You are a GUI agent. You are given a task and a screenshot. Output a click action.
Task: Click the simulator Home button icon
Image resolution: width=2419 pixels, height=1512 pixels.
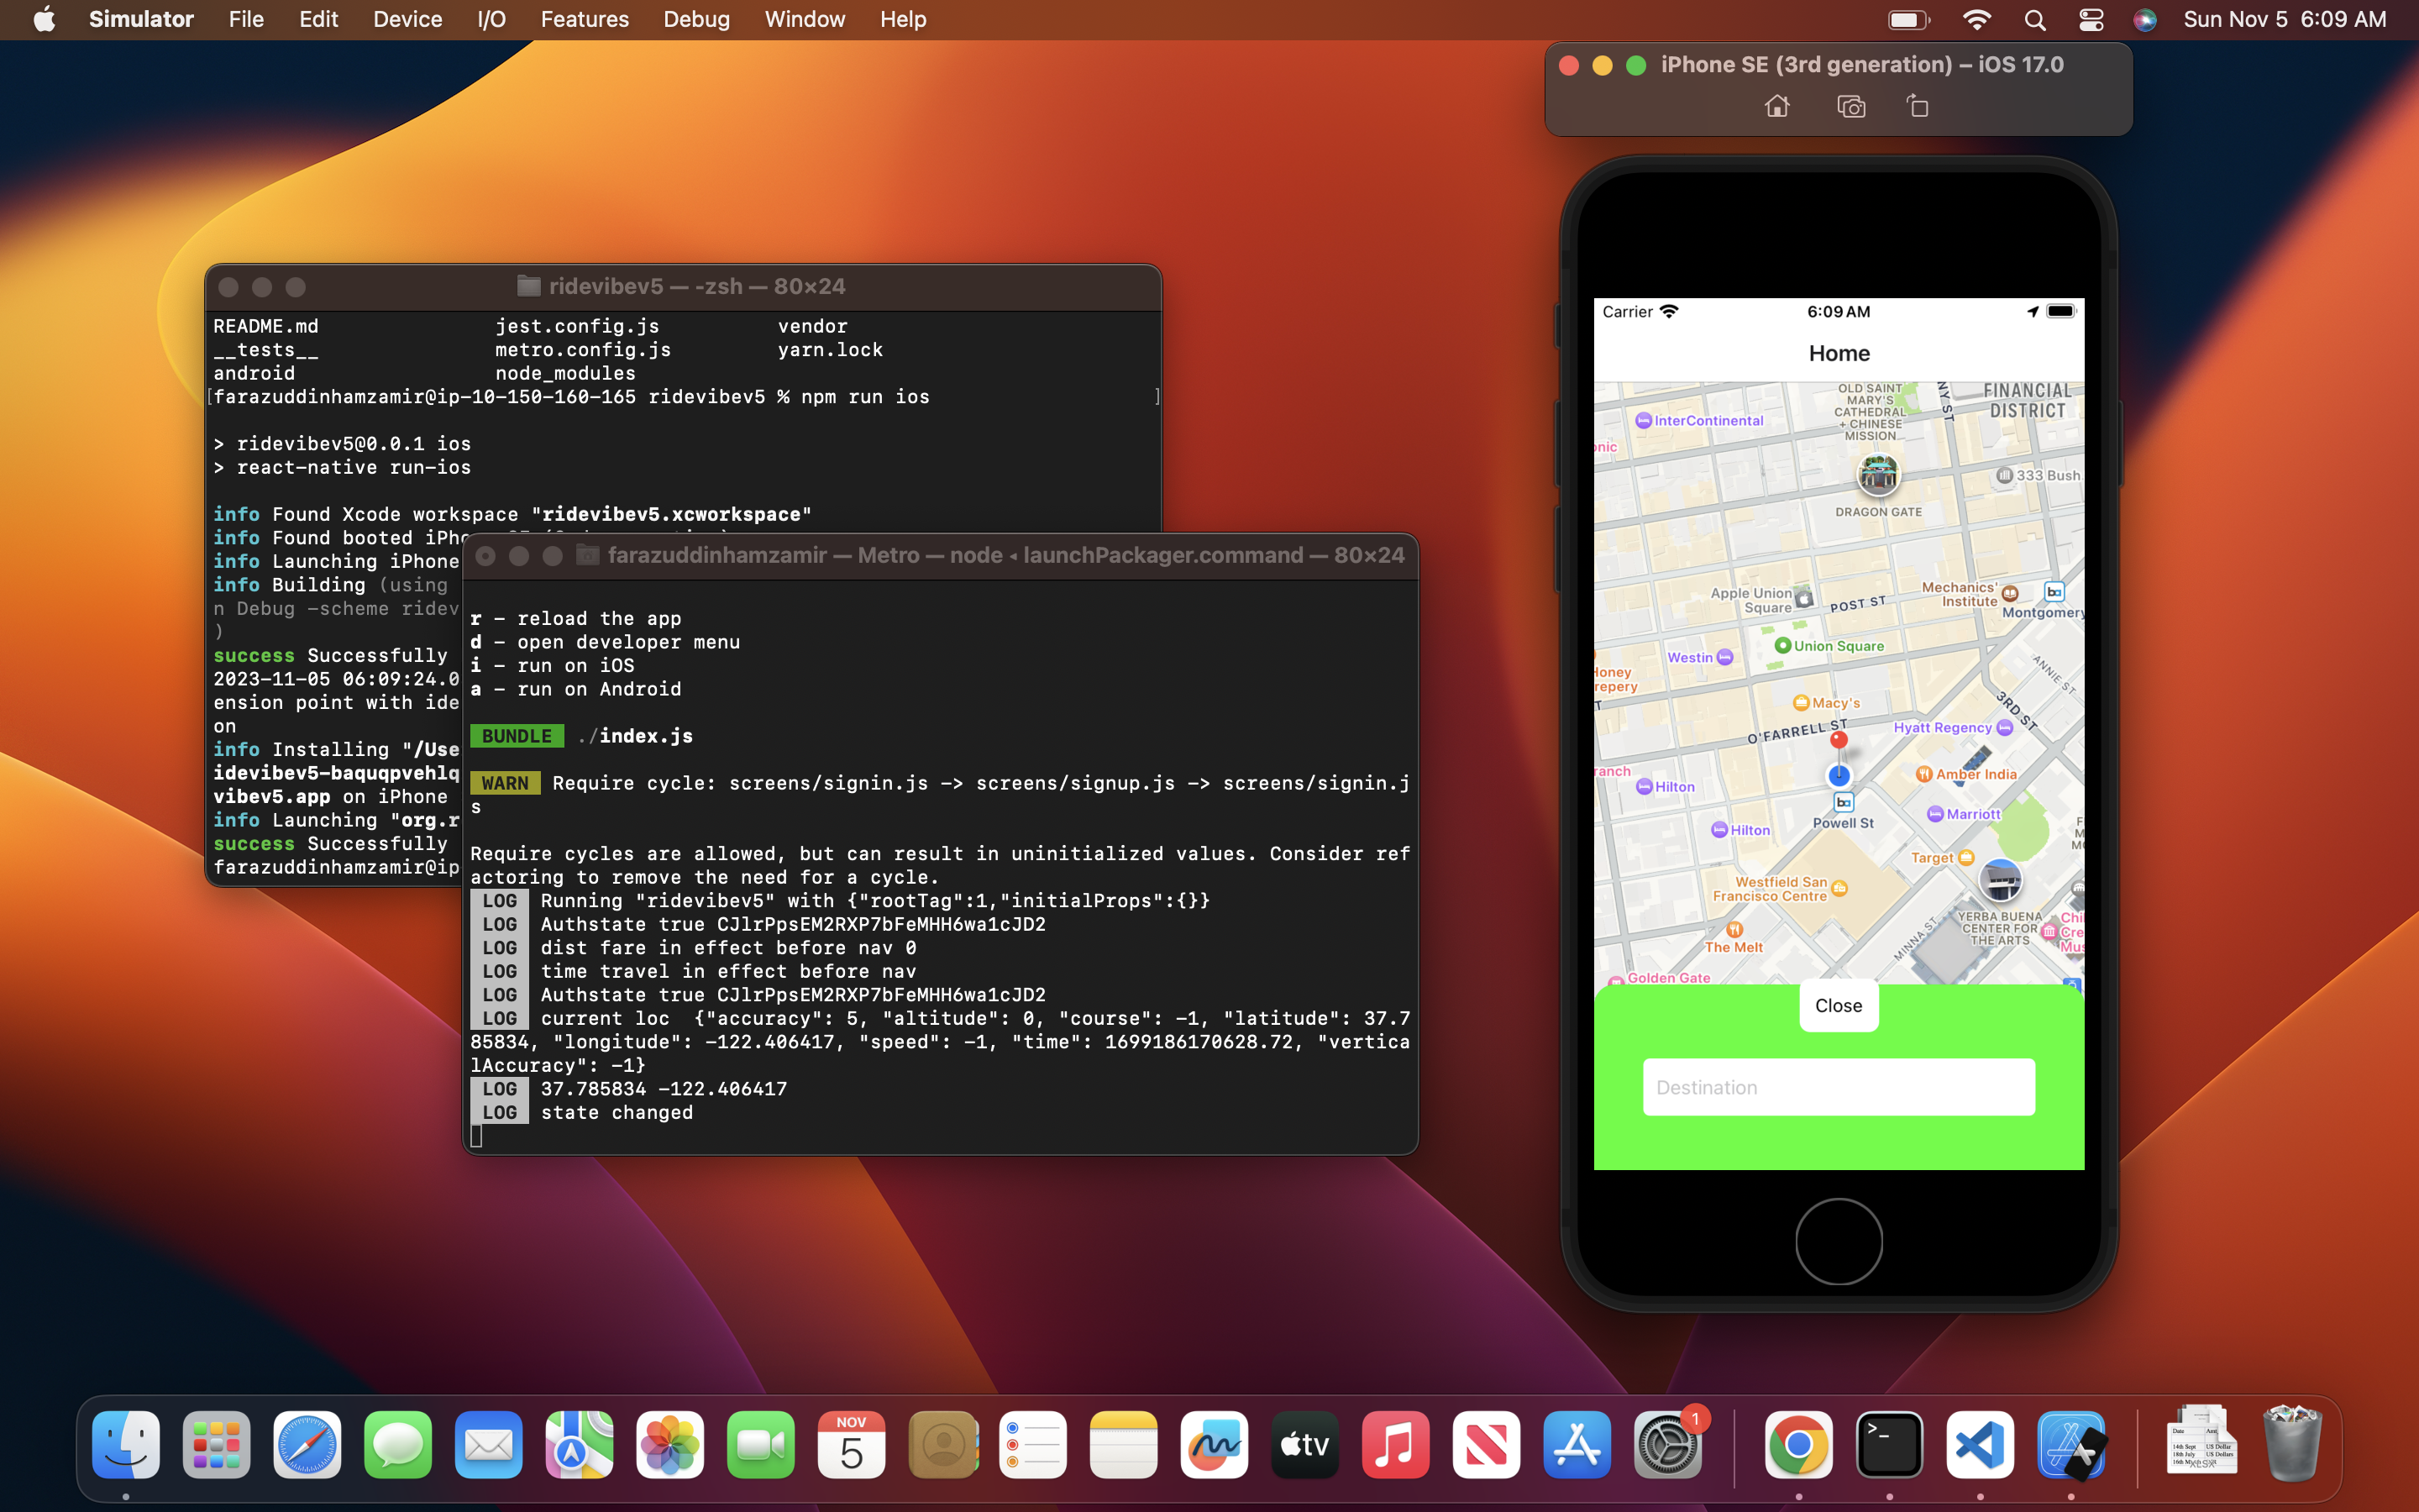tap(1777, 106)
